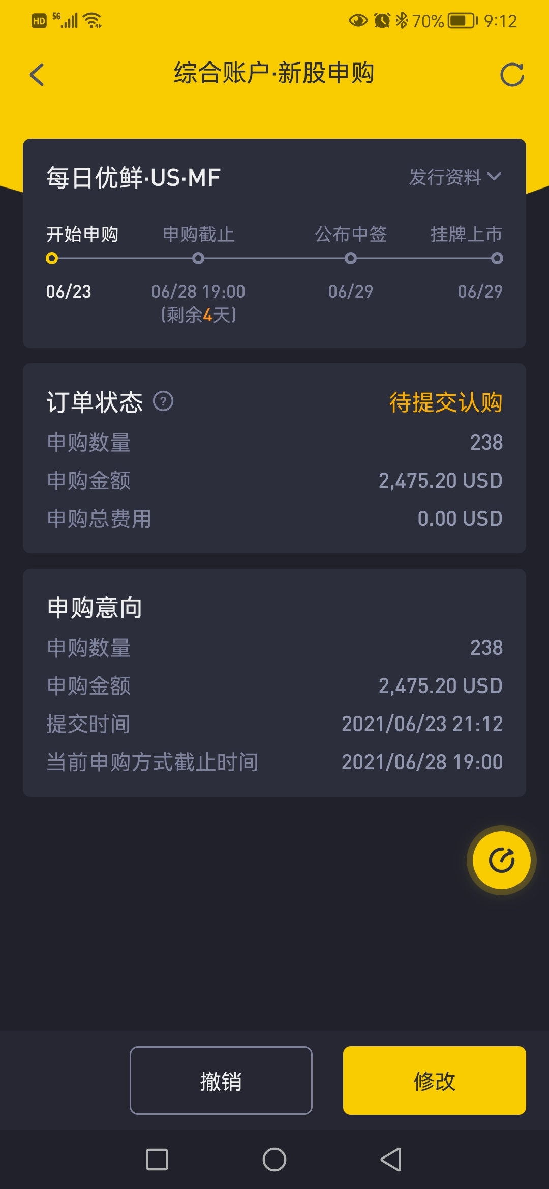This screenshot has width=549, height=1189.
Task: Tap the 待提交认购 status text
Action: pyautogui.click(x=446, y=402)
